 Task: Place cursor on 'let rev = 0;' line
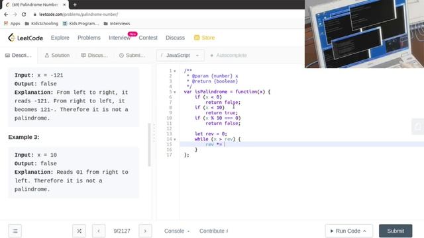click(x=211, y=134)
